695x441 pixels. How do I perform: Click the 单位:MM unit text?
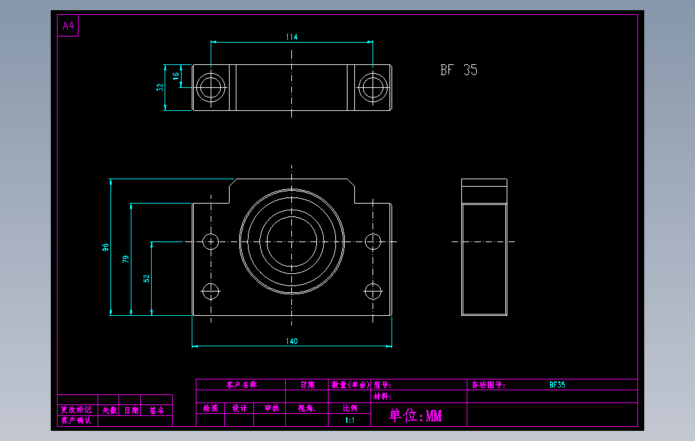pyautogui.click(x=415, y=415)
